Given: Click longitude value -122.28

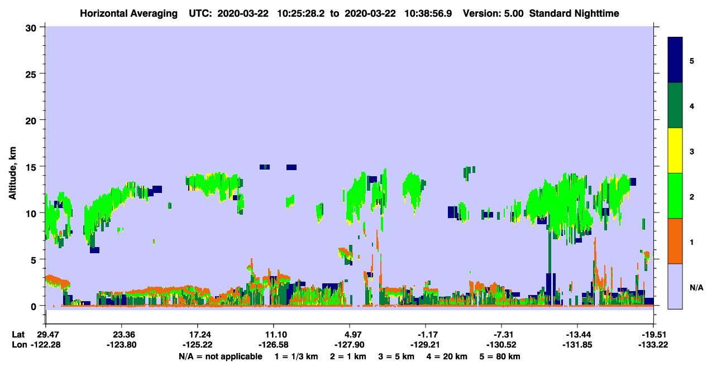Looking at the screenshot, I should [x=45, y=345].
